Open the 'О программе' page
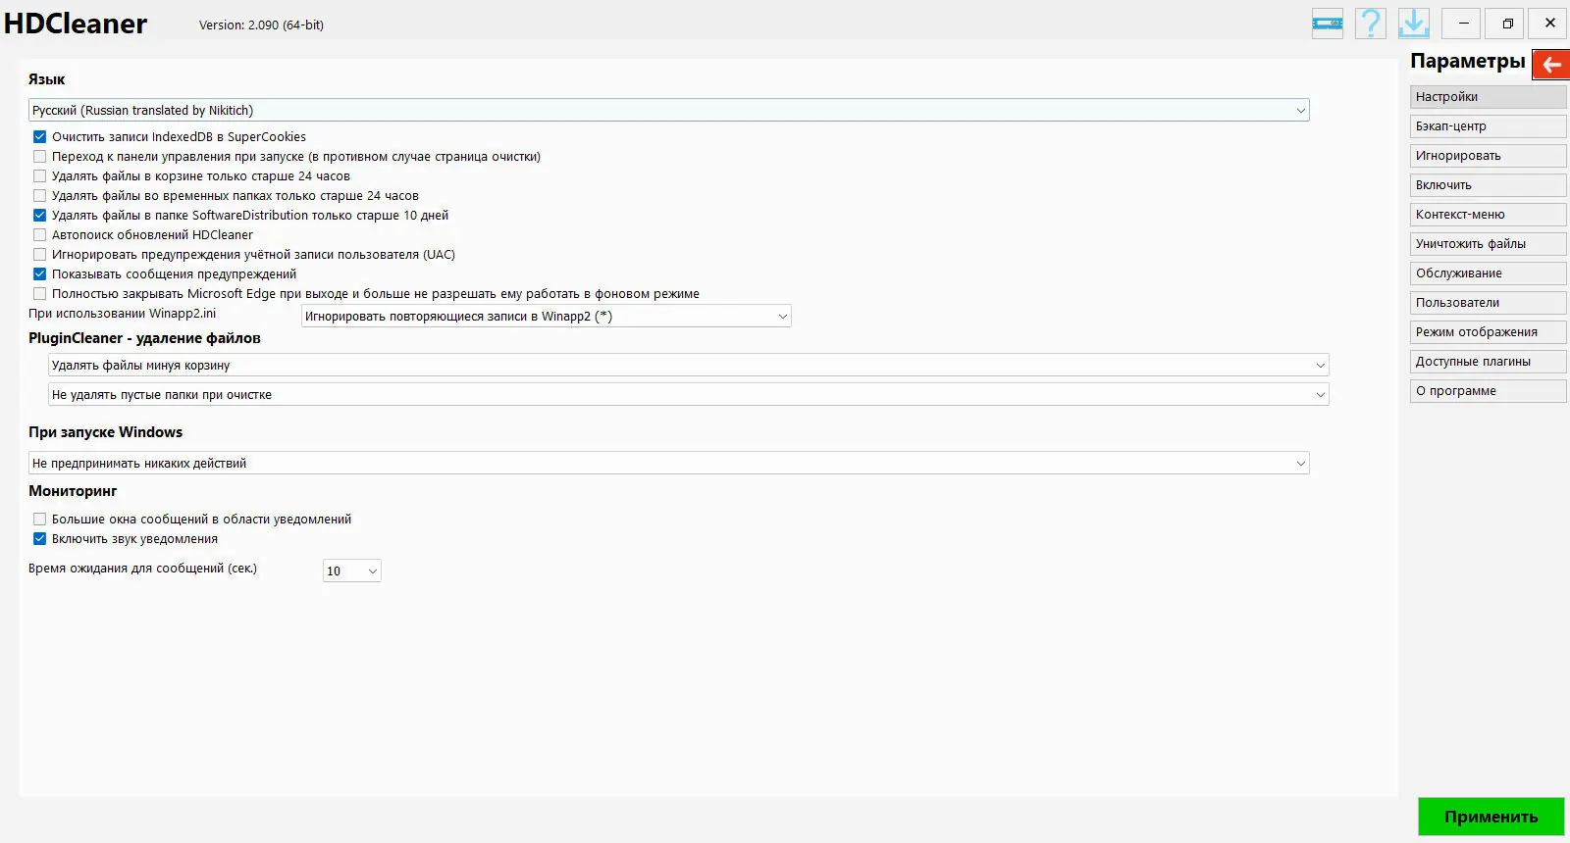This screenshot has width=1570, height=843. [x=1488, y=391]
